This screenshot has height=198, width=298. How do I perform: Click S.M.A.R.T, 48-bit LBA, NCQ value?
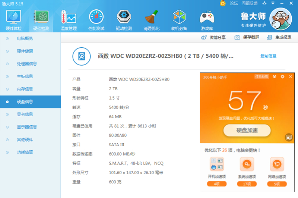pos(136,163)
